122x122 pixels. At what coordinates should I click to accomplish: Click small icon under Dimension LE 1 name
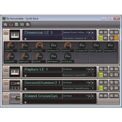tap(26, 39)
